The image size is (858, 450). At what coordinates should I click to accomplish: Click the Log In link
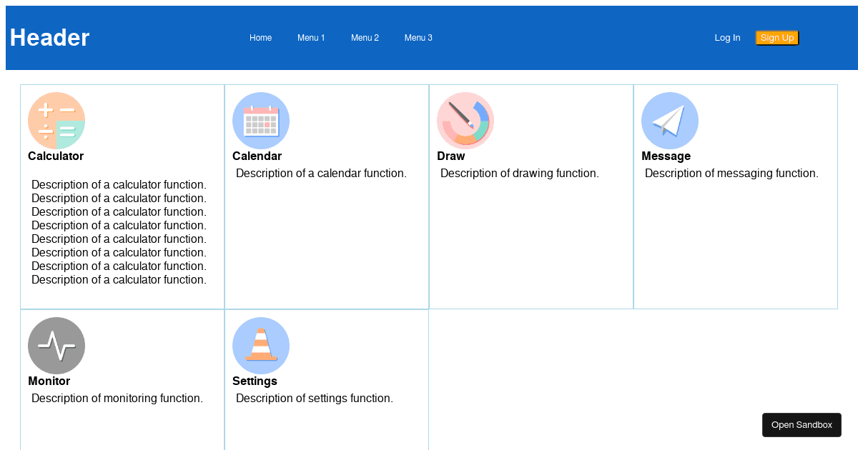pyautogui.click(x=727, y=38)
